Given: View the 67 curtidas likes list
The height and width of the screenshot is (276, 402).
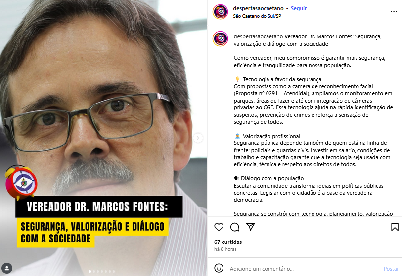Looking at the screenshot, I should [x=228, y=242].
